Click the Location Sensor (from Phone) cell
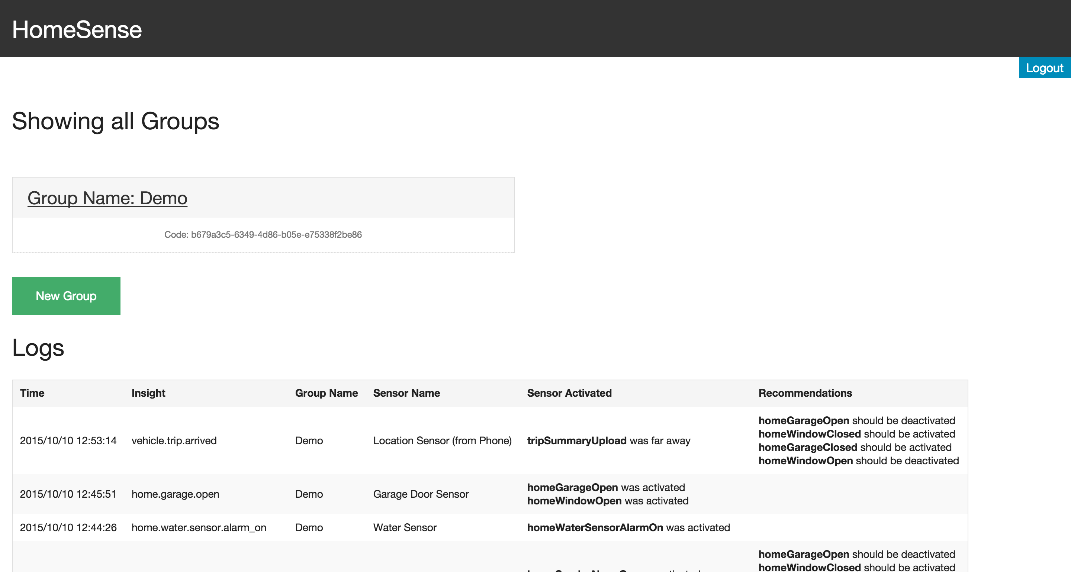1071x572 pixels. [x=442, y=440]
